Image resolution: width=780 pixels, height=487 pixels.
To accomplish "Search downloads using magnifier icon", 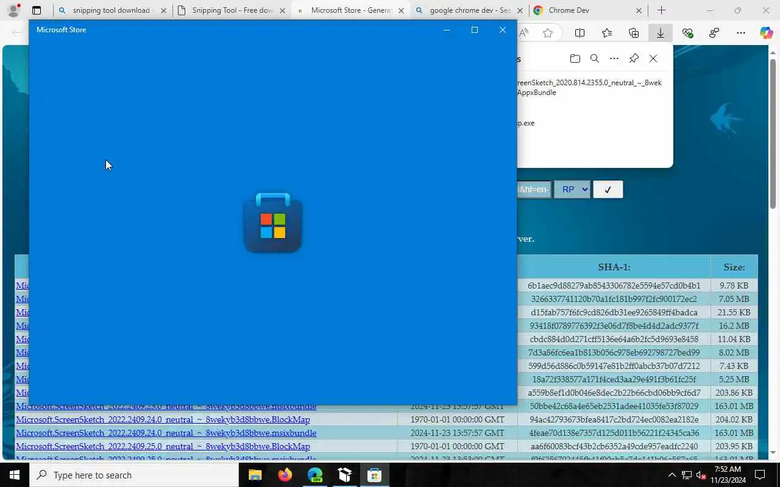I will 595,58.
